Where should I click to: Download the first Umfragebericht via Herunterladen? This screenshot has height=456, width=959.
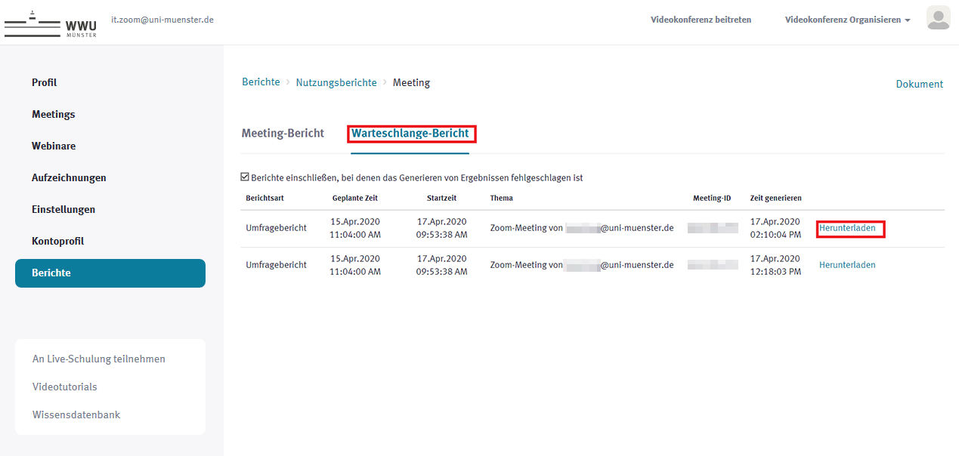tap(847, 228)
